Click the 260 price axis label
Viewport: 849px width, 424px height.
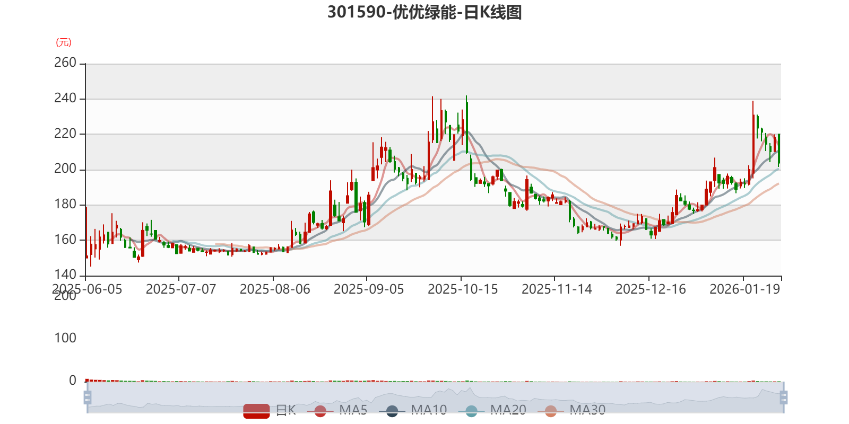tap(65, 63)
